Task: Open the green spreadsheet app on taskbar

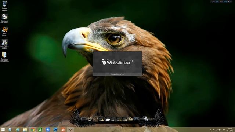Action: coord(40,129)
